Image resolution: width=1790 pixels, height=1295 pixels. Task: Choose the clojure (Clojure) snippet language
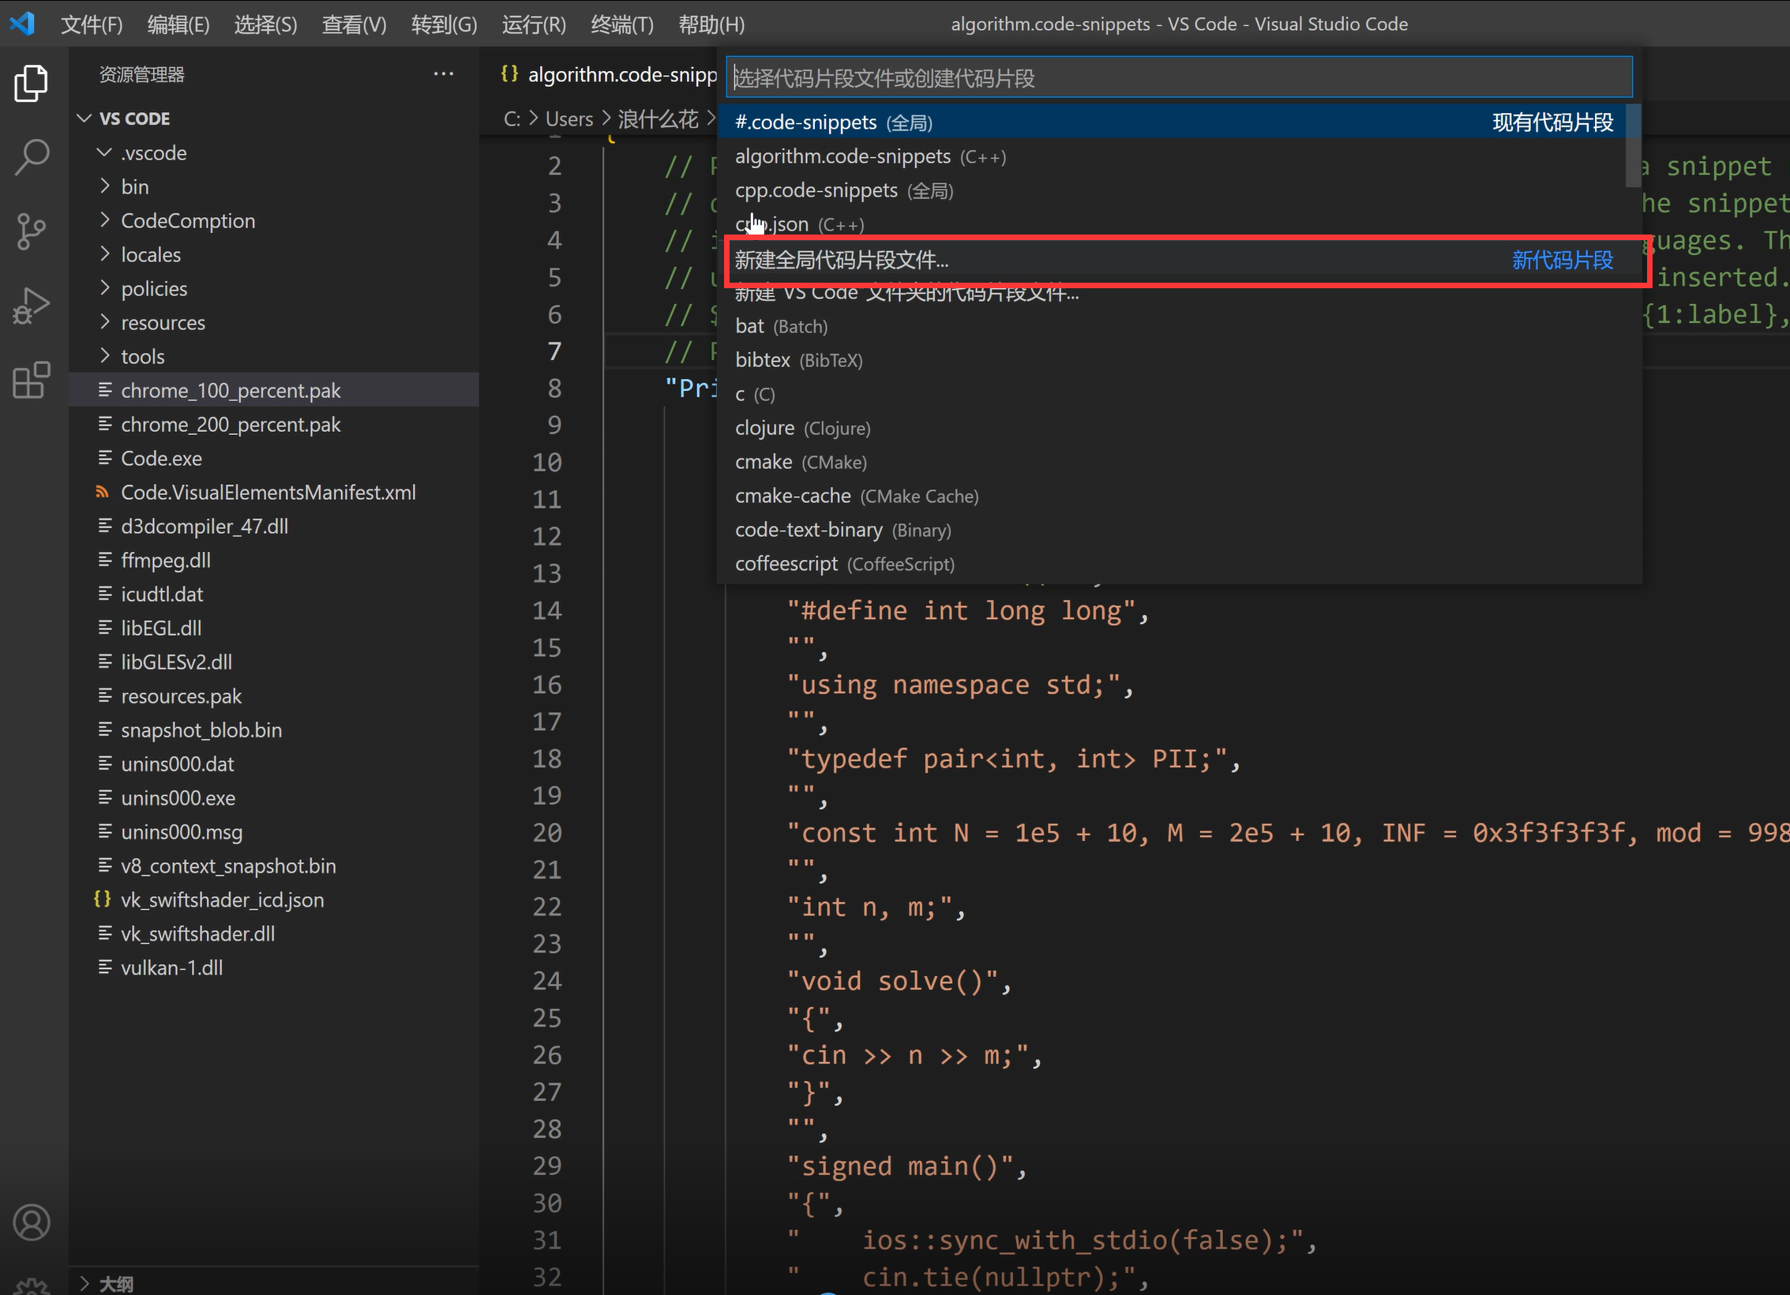[x=1173, y=428]
